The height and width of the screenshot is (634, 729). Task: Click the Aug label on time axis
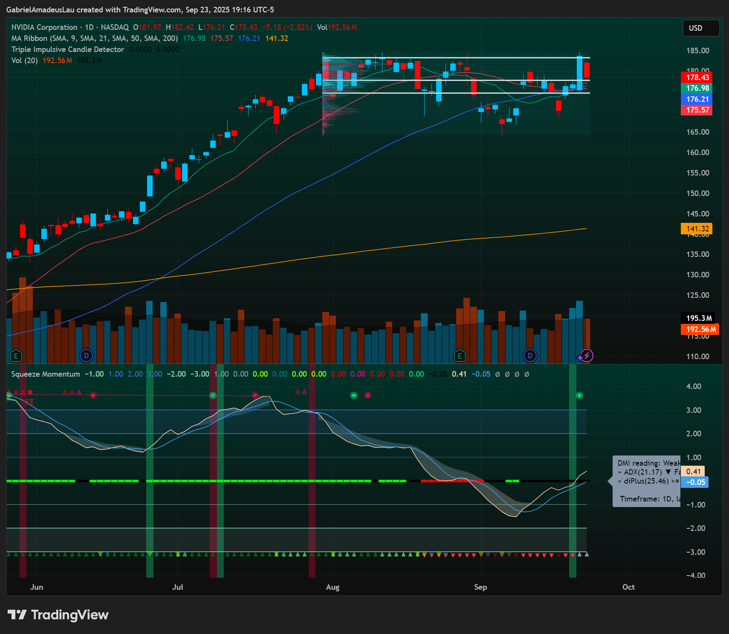coord(333,587)
